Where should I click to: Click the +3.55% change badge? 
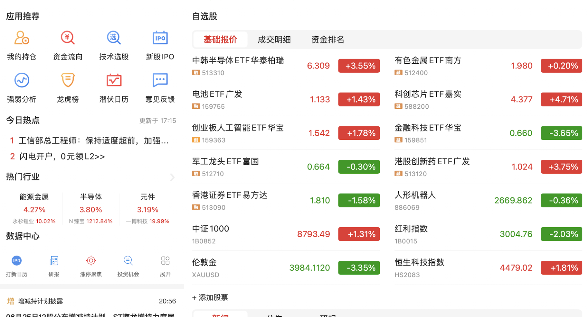point(359,66)
